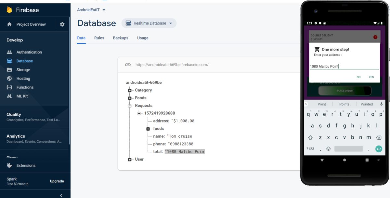
Task: Switch to the Usage tab
Action: tap(143, 38)
